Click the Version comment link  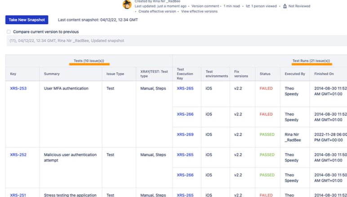(x=206, y=6)
